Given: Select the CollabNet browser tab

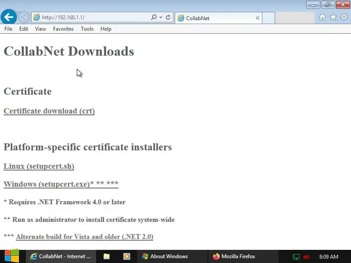Looking at the screenshot, I should click(x=218, y=18).
